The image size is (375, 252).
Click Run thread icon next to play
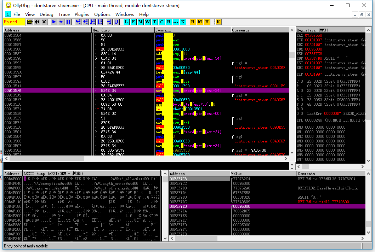pos(61,22)
